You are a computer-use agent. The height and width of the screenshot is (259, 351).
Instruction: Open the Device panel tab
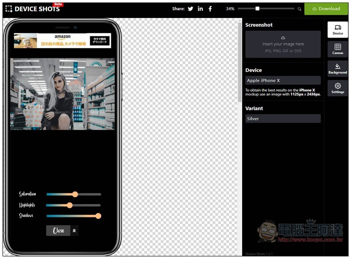click(337, 29)
